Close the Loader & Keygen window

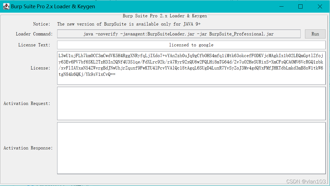coord(320,6)
